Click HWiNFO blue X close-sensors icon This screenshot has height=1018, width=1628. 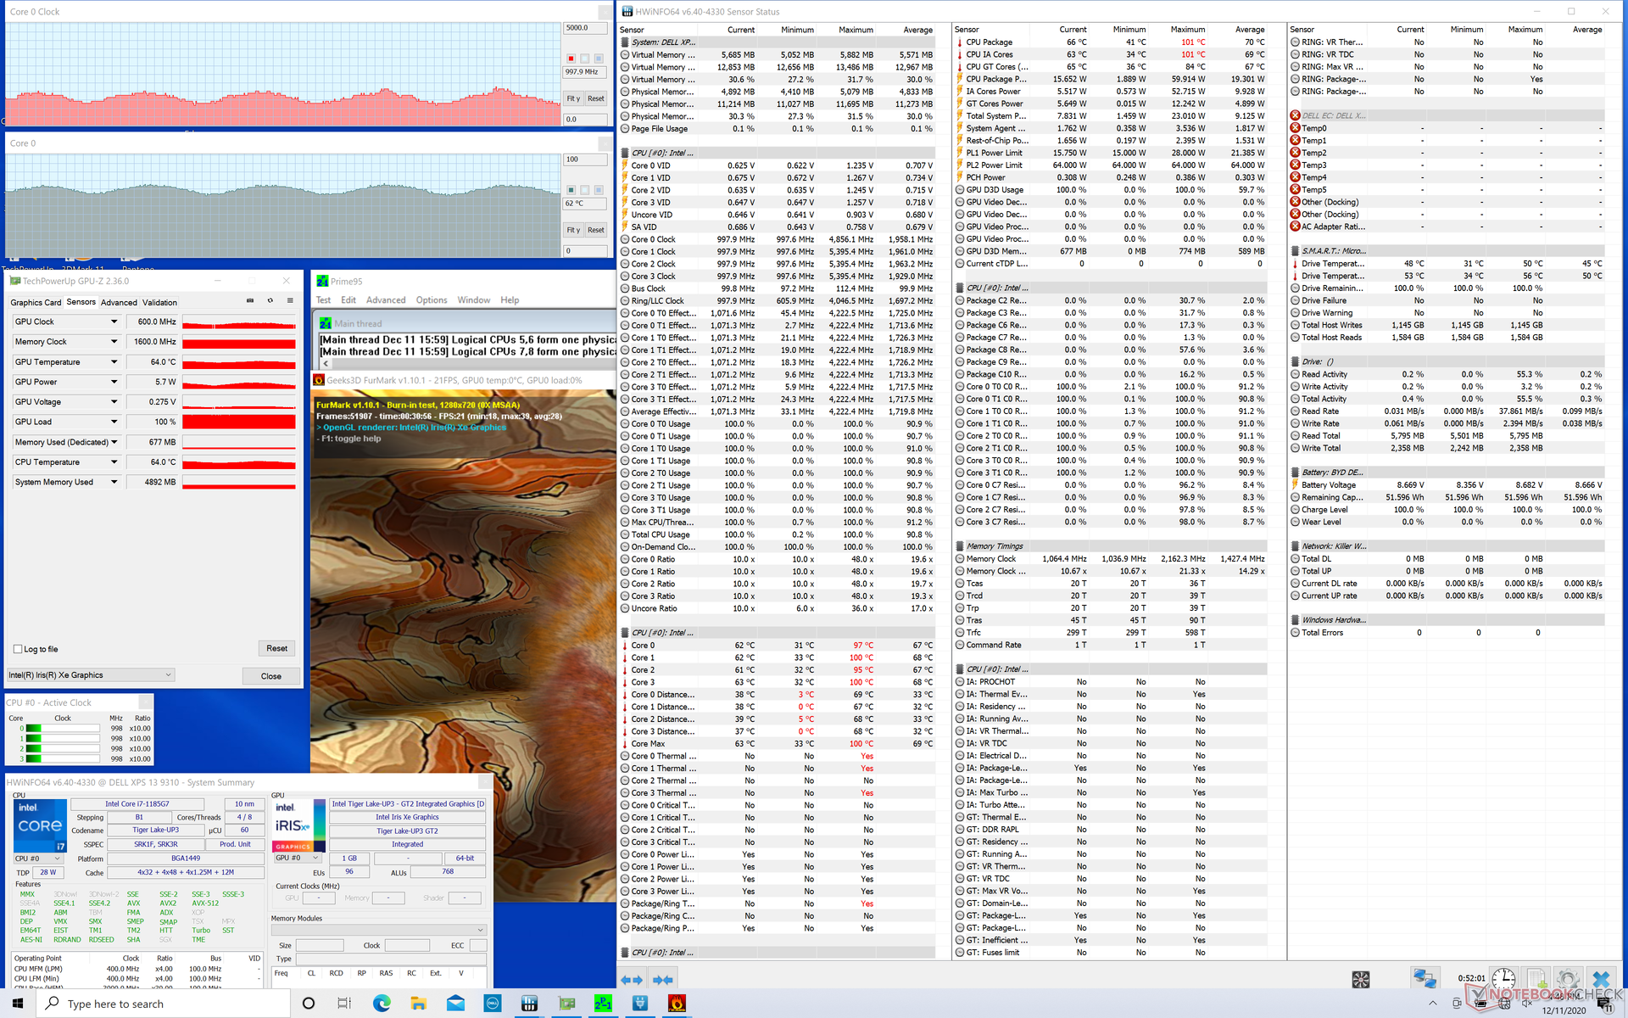coord(1601,979)
